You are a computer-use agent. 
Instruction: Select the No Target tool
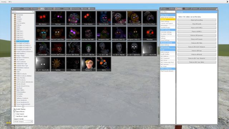168,66
